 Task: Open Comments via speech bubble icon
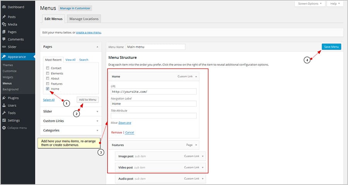[4, 39]
